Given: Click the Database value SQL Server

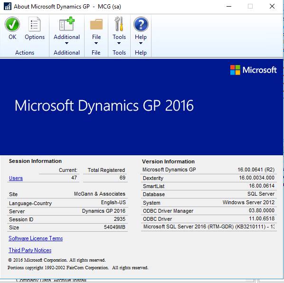Looking at the screenshot, I should point(261,194).
